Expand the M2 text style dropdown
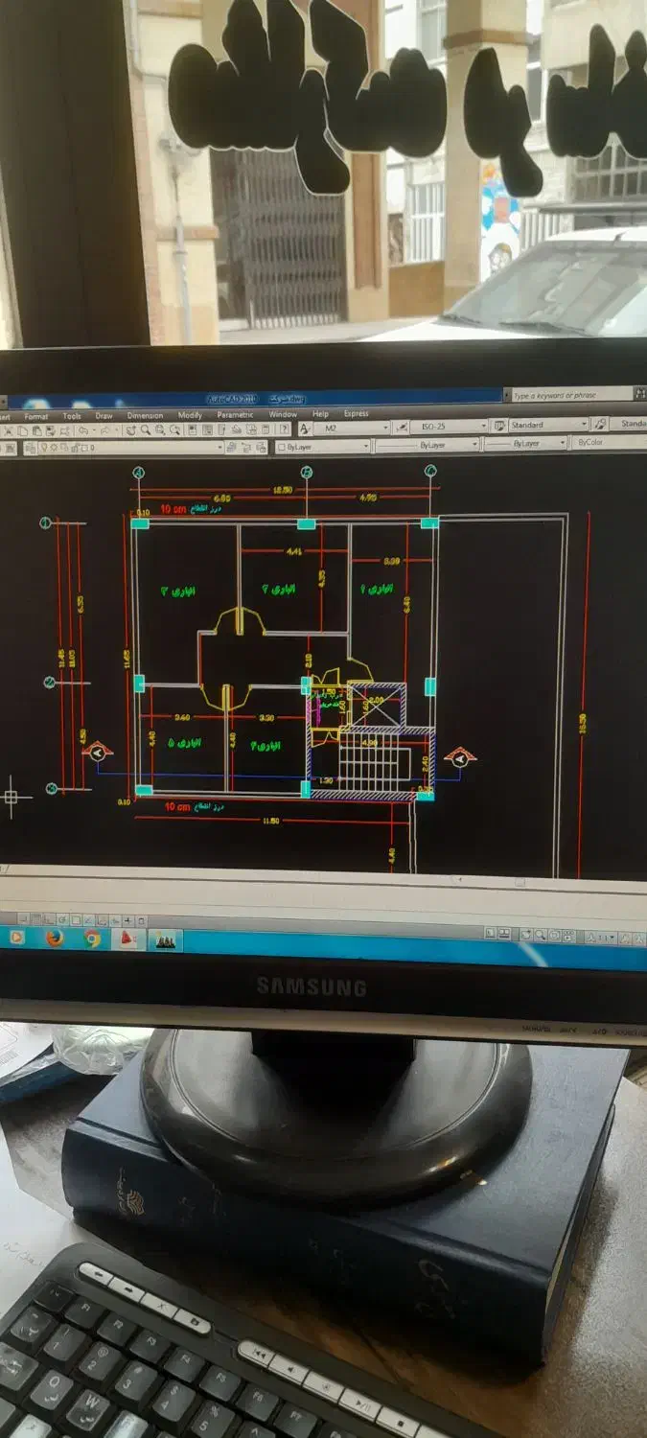Image resolution: width=647 pixels, height=1438 pixels. click(384, 427)
